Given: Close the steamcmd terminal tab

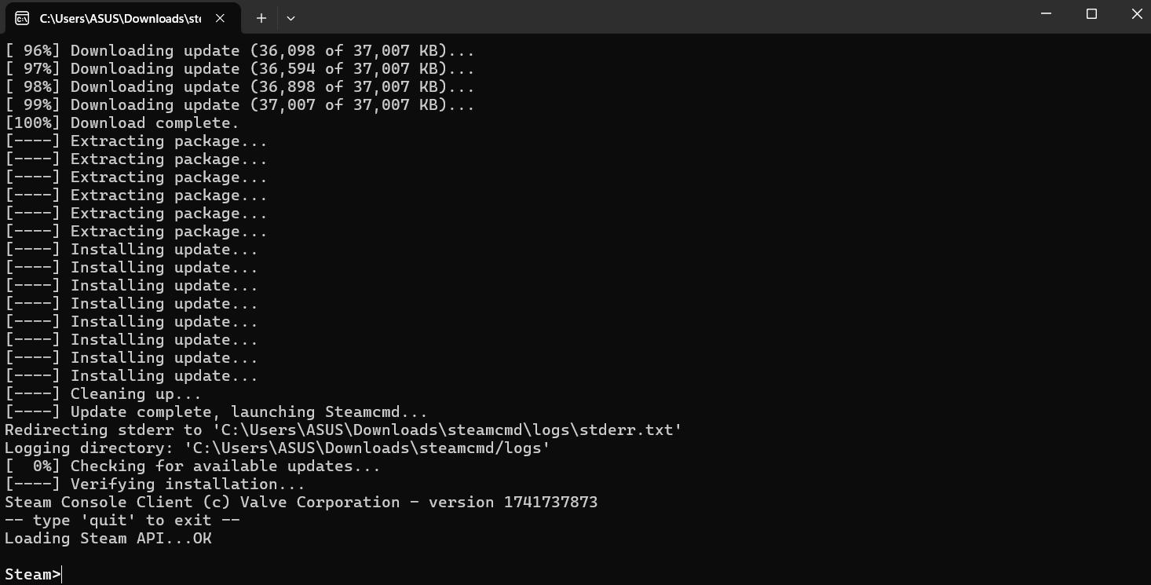Looking at the screenshot, I should pyautogui.click(x=221, y=18).
